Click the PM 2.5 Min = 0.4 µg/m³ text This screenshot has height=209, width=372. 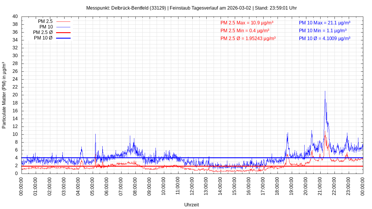point(245,30)
